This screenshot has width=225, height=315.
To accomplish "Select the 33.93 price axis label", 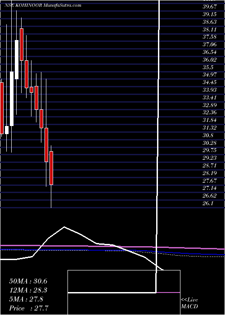I will (210, 90).
